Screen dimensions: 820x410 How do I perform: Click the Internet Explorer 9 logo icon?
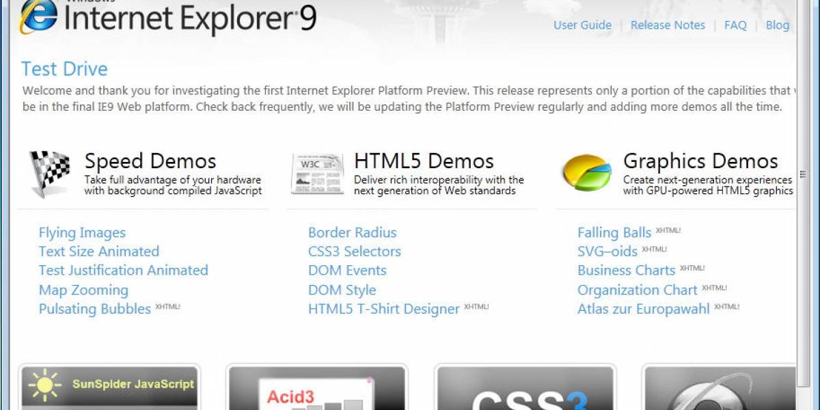38,16
